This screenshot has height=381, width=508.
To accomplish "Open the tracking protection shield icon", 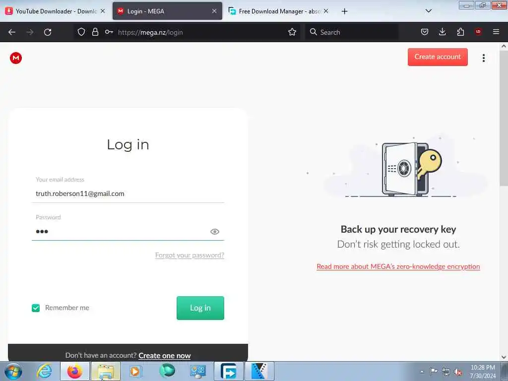I will (x=81, y=32).
